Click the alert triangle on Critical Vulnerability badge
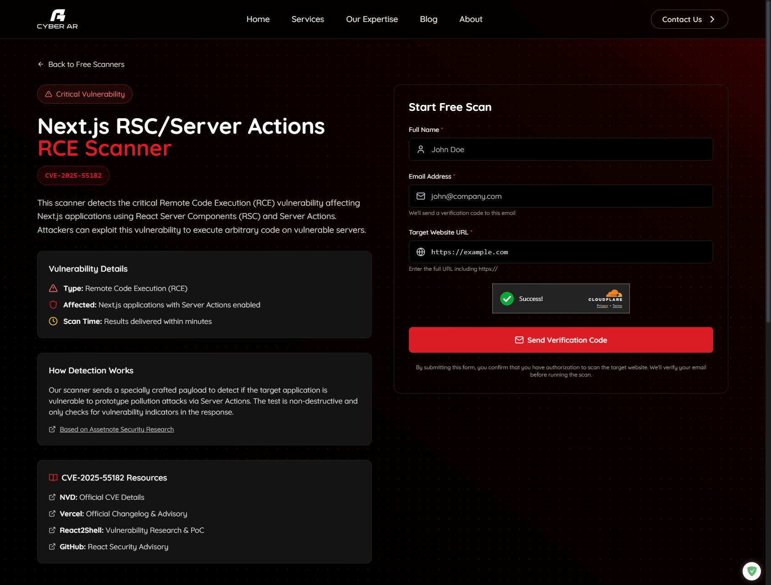 tap(49, 94)
